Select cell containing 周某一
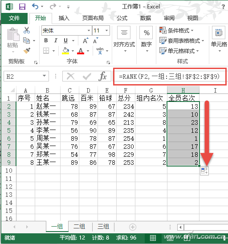This screenshot has height=244, width=228. pyautogui.click(x=48, y=138)
